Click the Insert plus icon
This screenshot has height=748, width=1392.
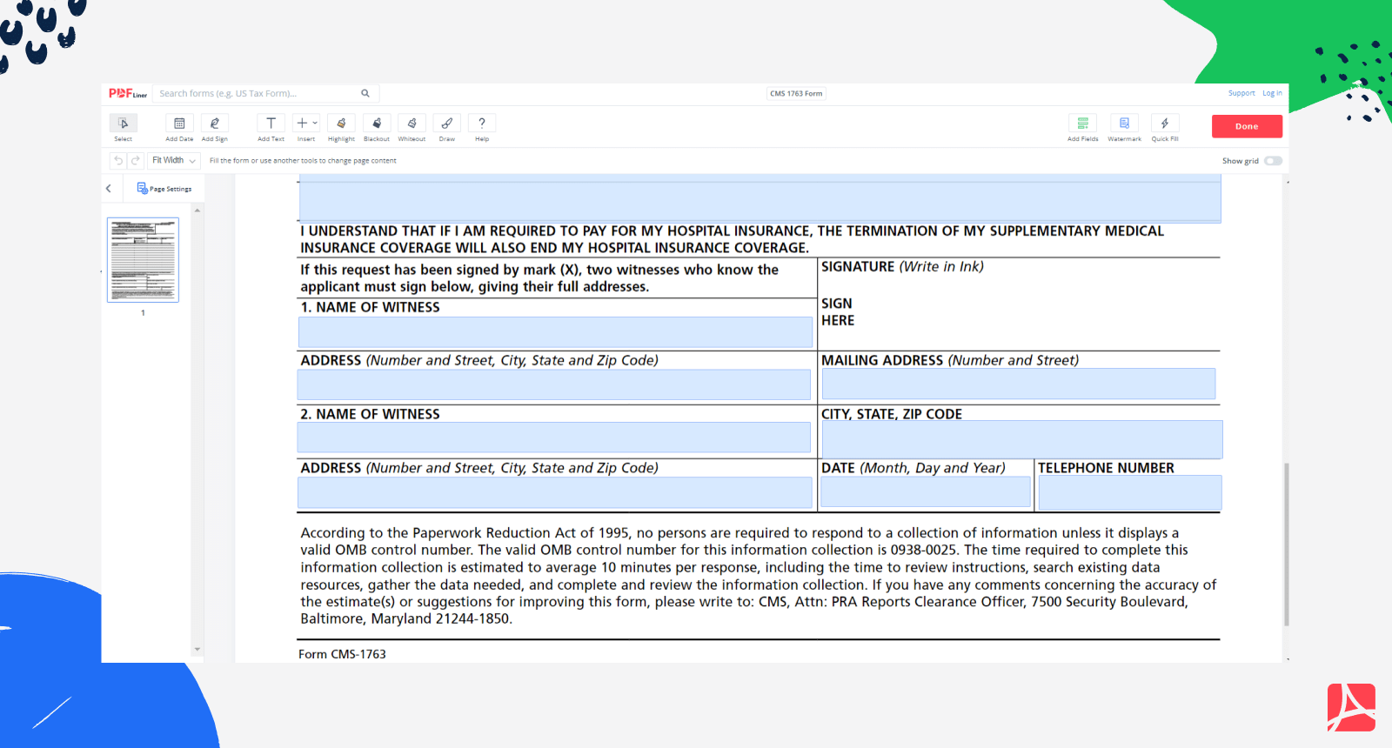(x=302, y=124)
